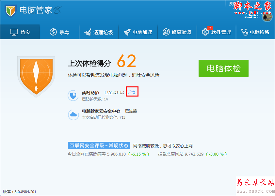Click the 互联网安全评级 - 常规状态 badge

click(x=99, y=145)
